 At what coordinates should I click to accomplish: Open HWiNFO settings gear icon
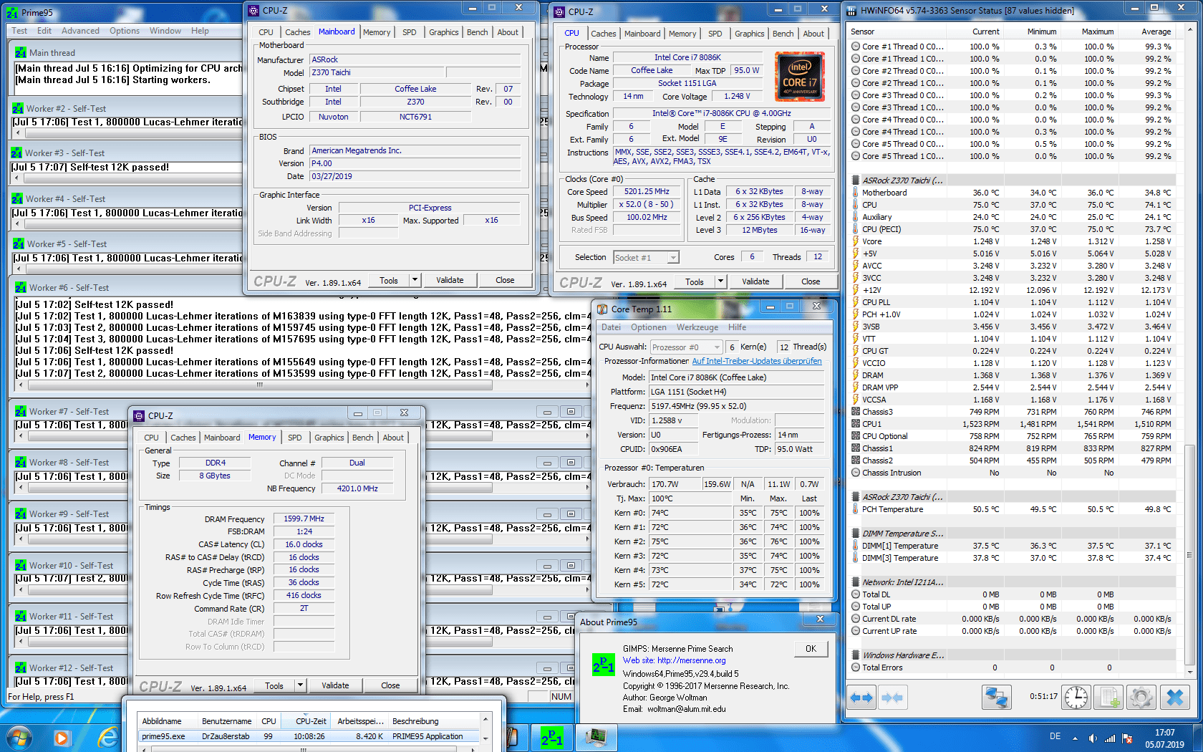1141,697
